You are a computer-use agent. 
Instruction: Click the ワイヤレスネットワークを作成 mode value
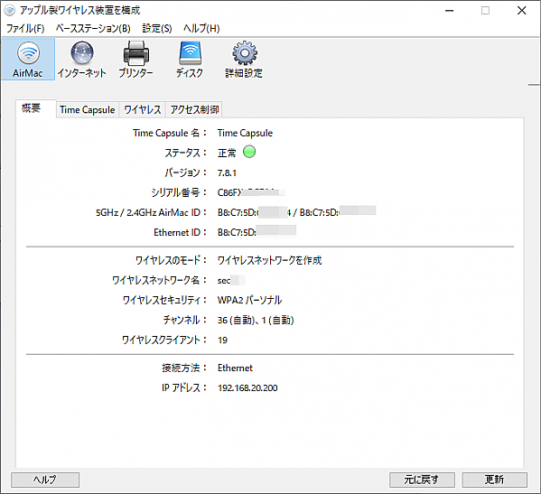270,260
